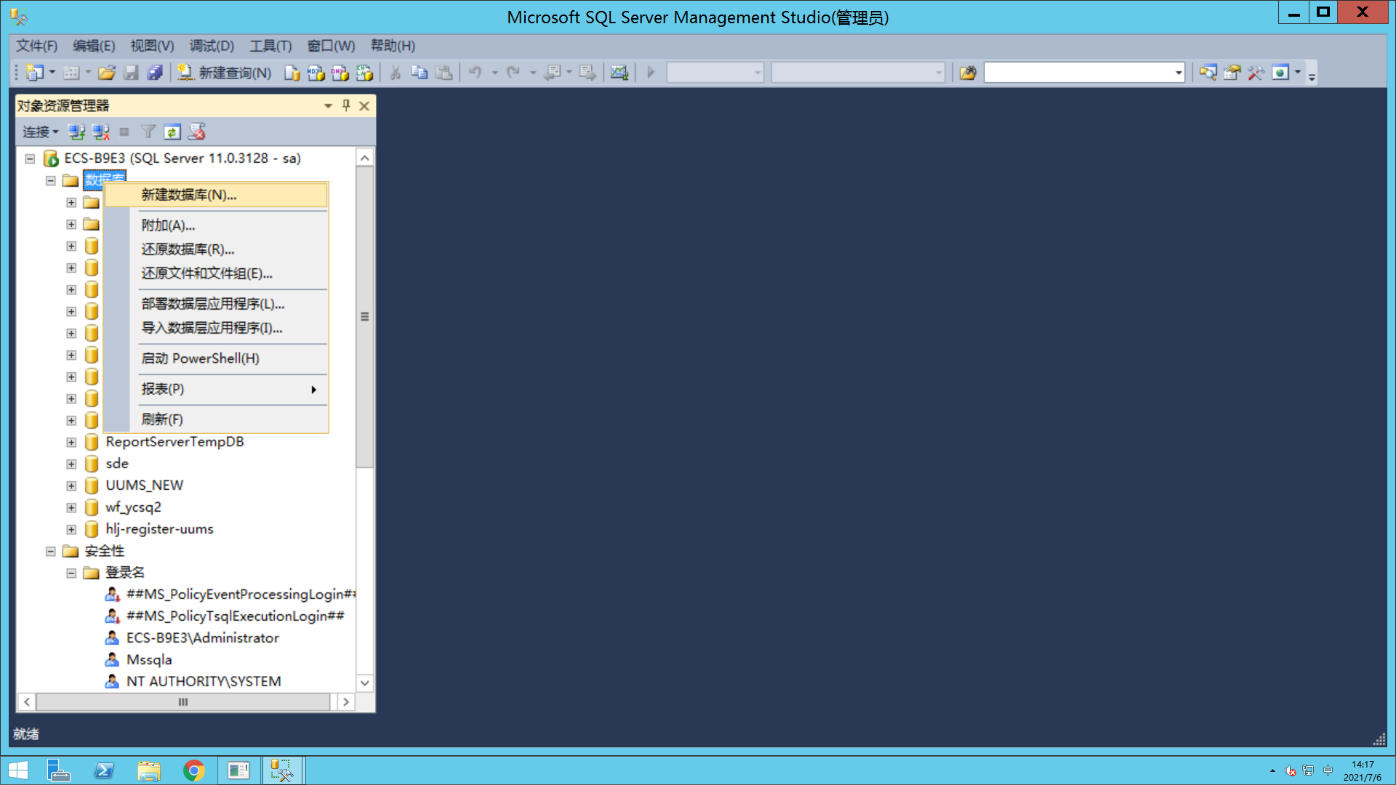Click the Connect Object Explorer icon
The height and width of the screenshot is (785, 1396).
tap(76, 132)
